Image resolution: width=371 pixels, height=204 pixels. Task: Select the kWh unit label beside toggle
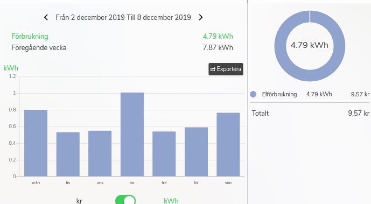(x=171, y=201)
